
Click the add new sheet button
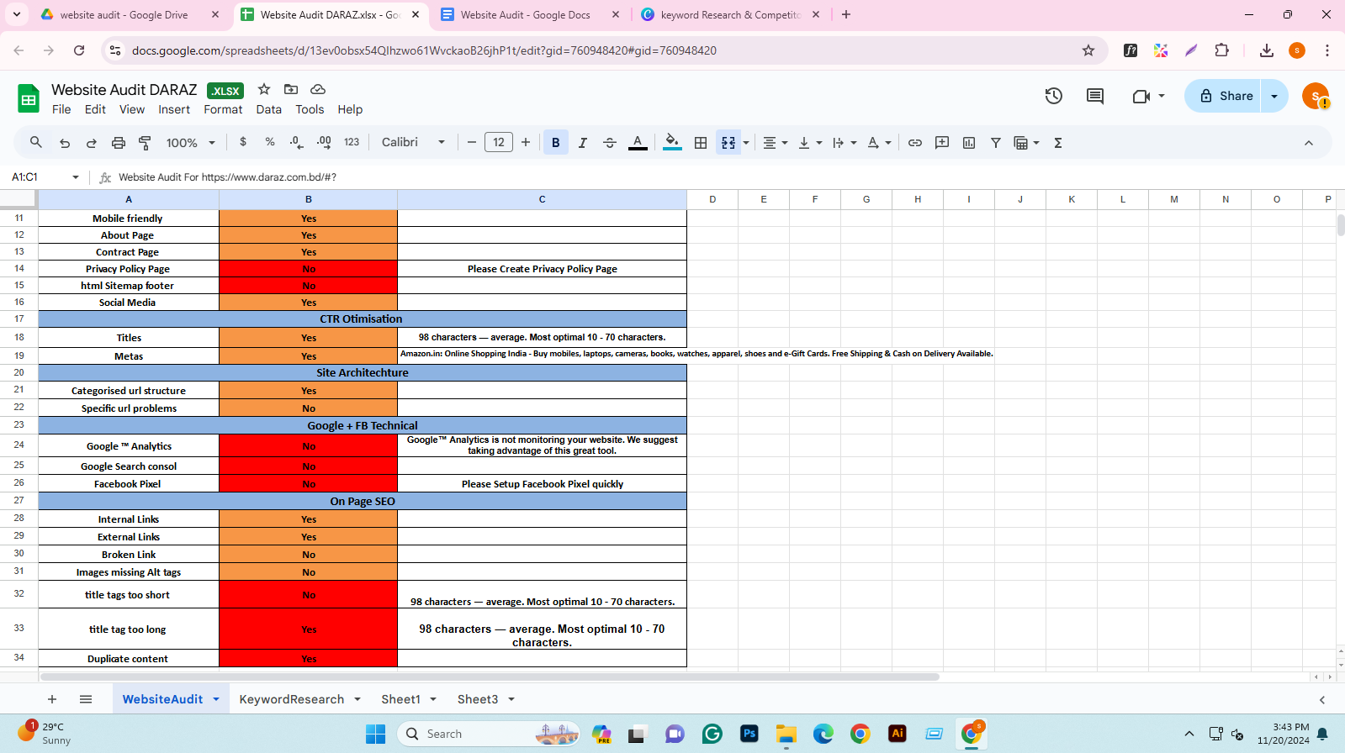point(52,699)
